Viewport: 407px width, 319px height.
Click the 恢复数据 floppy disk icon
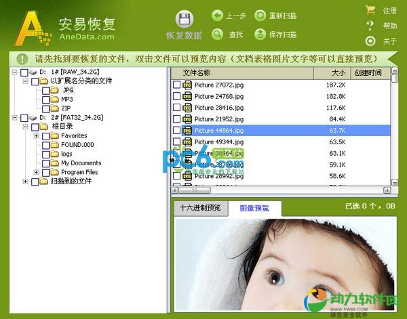[x=183, y=20]
